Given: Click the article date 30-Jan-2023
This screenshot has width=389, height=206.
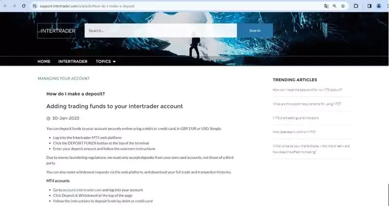Looking at the screenshot, I should [x=66, y=118].
